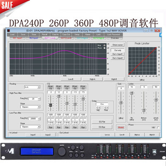
Task: Click the Gain value field showing 6
Action: click(121, 88)
